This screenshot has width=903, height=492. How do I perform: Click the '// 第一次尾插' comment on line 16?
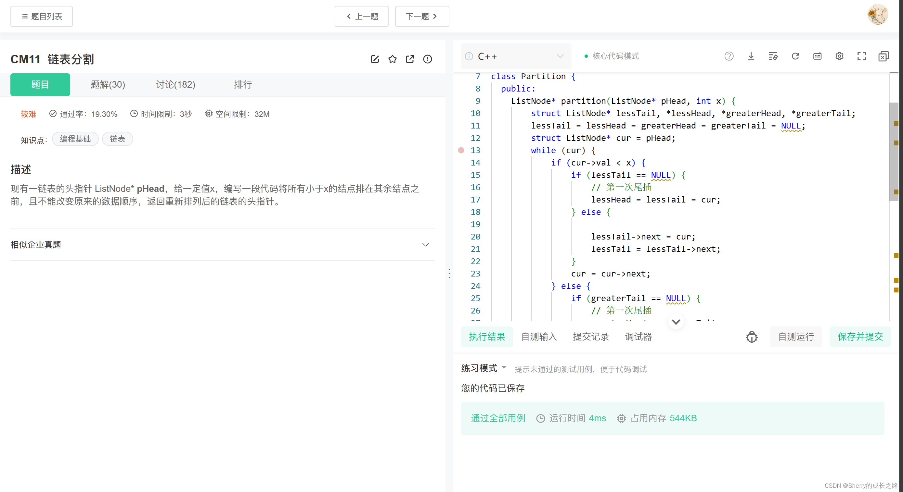pyautogui.click(x=621, y=187)
